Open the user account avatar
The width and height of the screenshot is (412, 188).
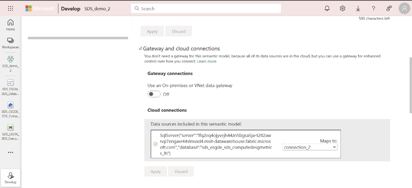click(404, 8)
